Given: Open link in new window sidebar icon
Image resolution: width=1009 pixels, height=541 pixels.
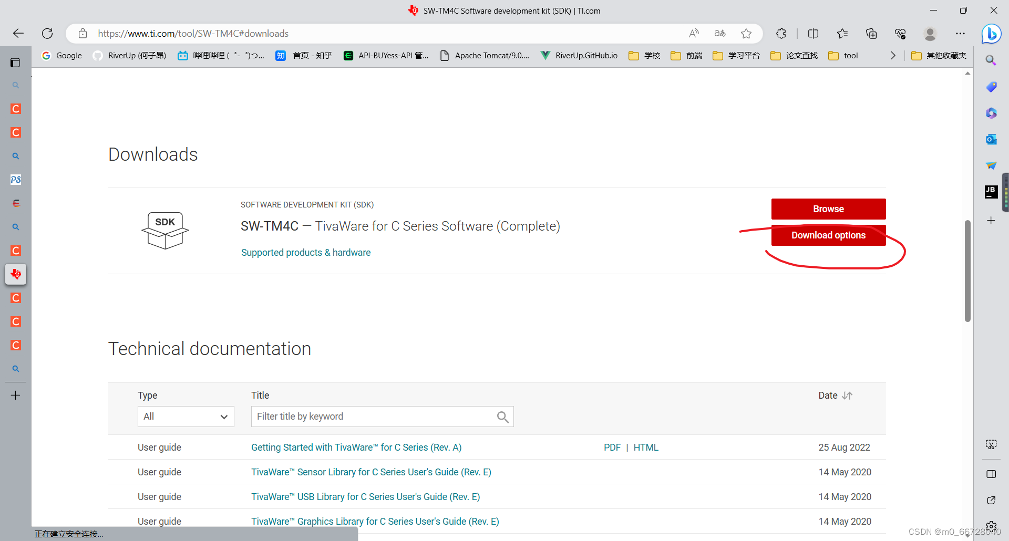Looking at the screenshot, I should click(x=991, y=501).
